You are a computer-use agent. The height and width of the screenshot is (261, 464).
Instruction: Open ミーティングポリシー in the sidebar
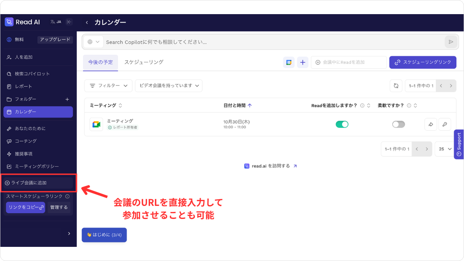tap(38, 166)
